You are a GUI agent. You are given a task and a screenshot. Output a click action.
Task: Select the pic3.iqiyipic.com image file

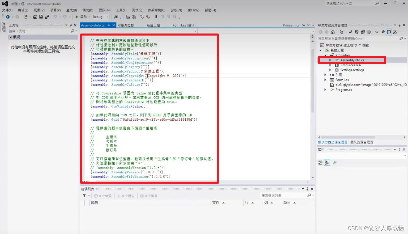pyautogui.click(x=368, y=85)
